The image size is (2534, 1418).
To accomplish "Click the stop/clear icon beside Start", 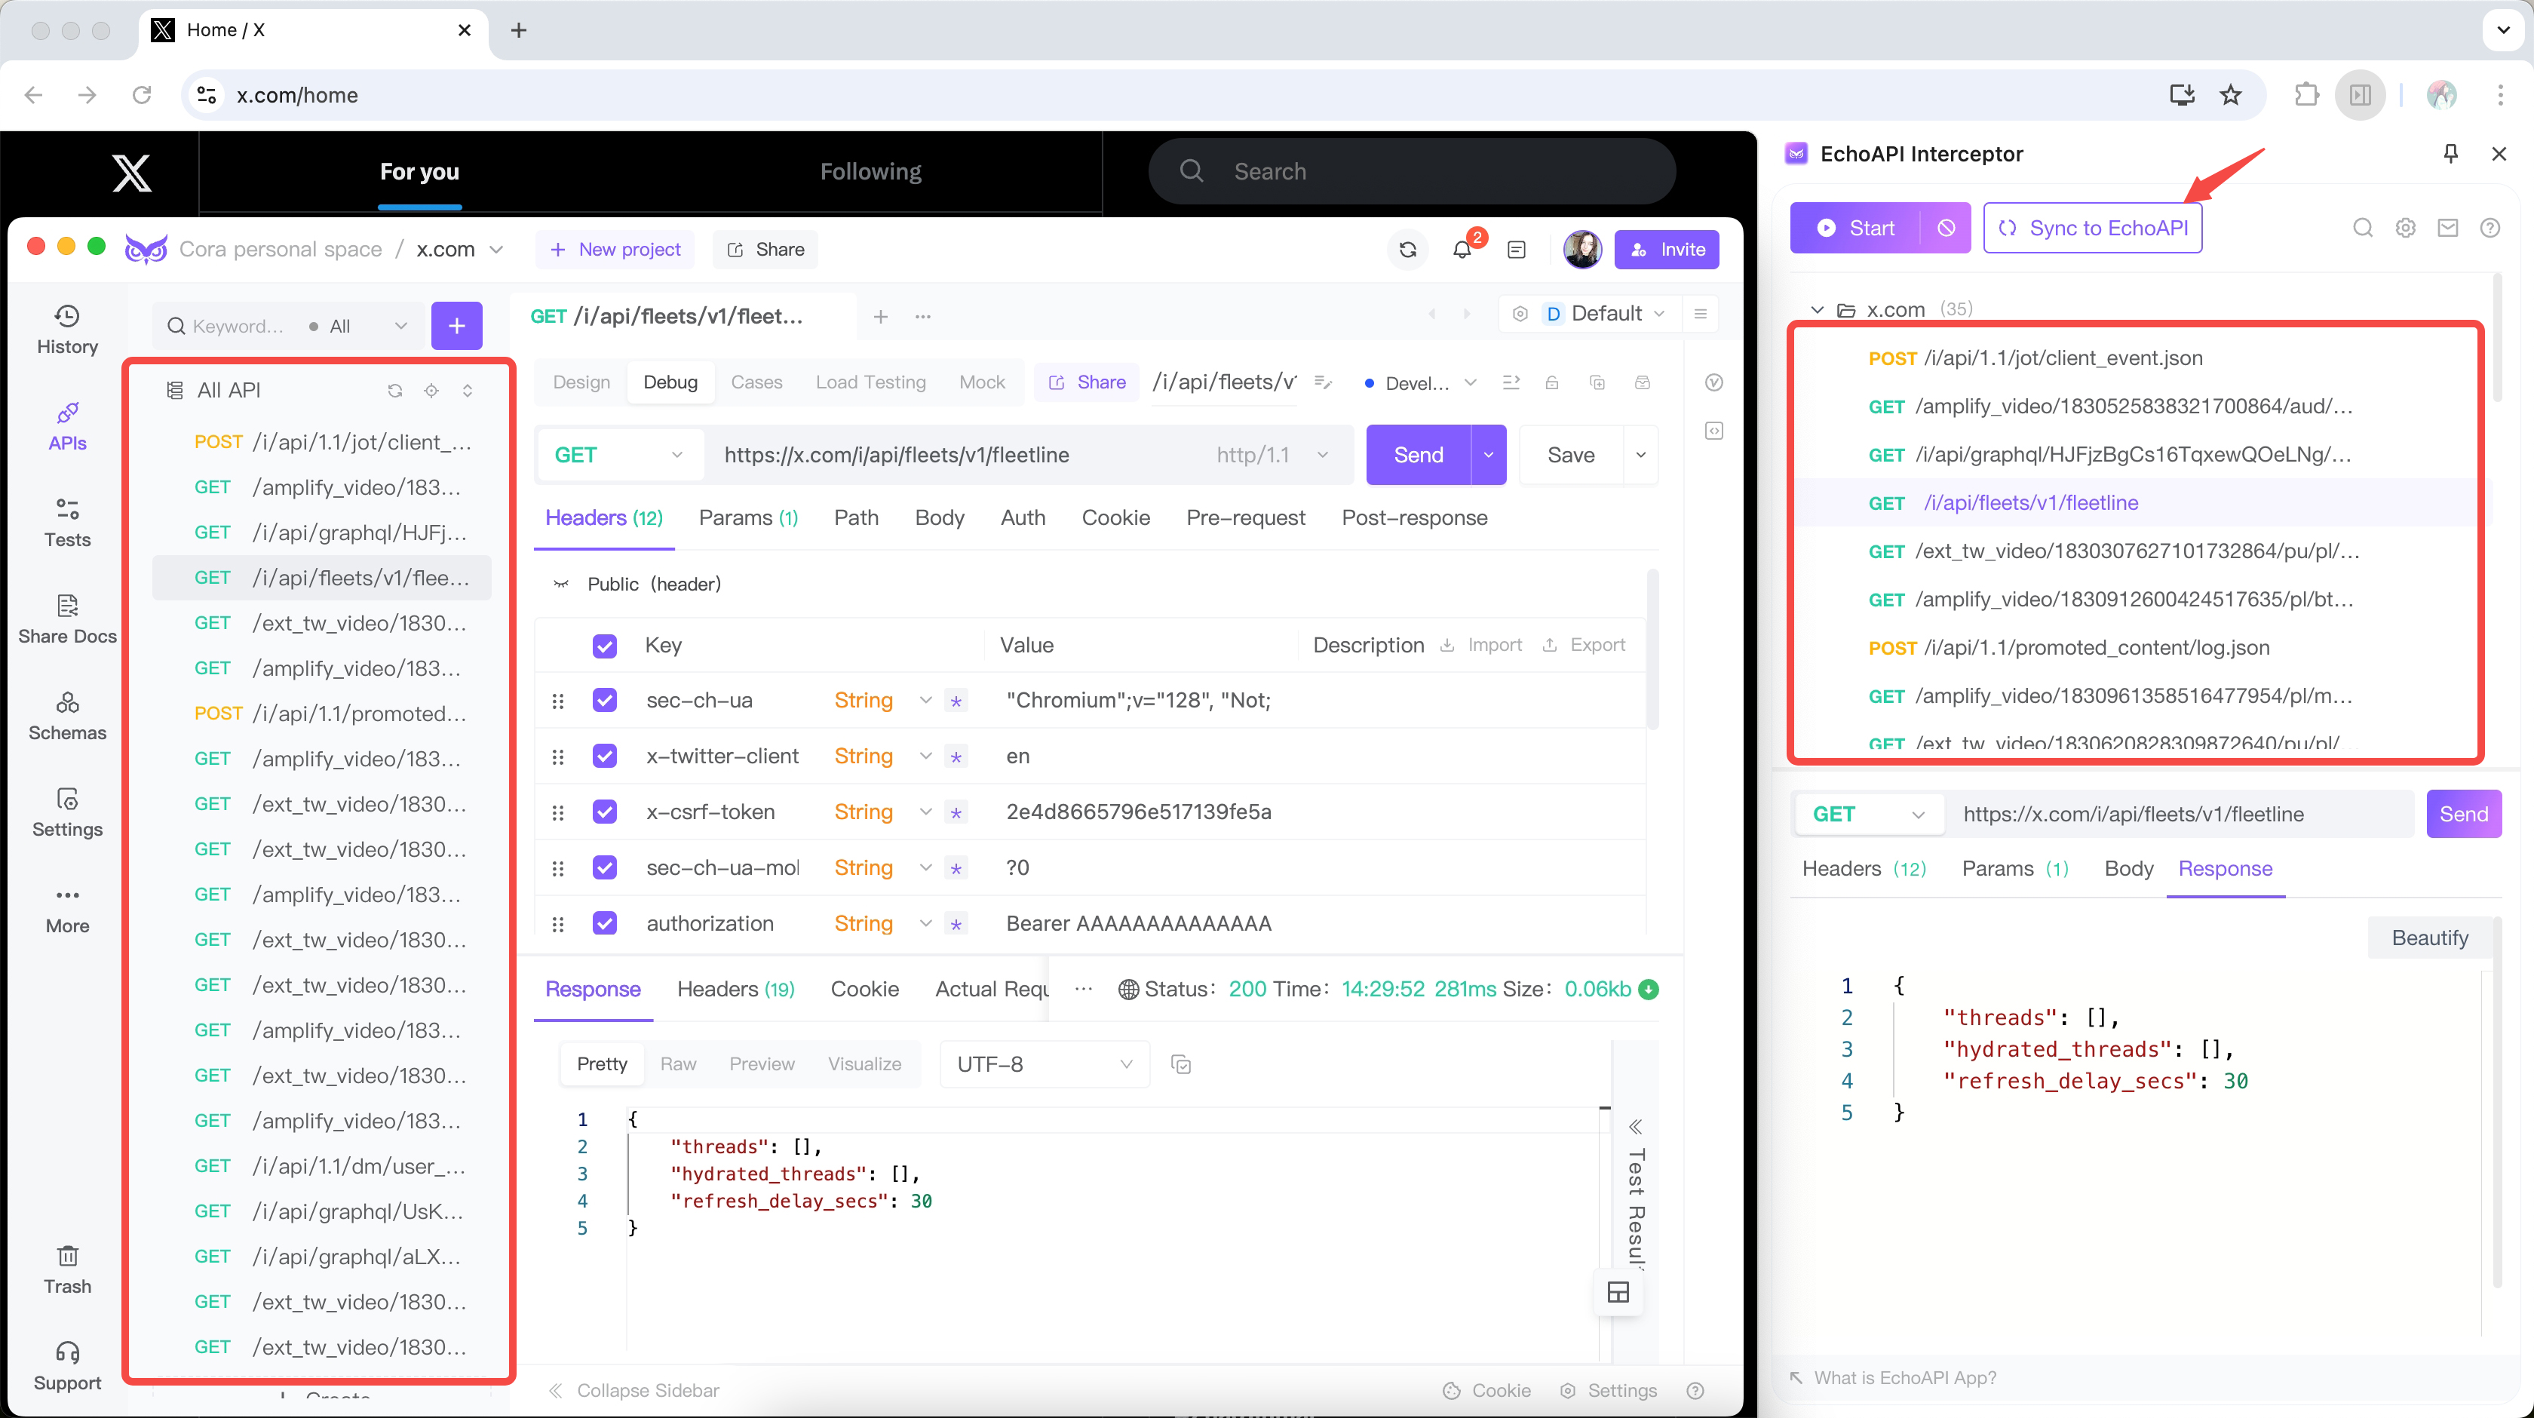I will tap(1946, 229).
